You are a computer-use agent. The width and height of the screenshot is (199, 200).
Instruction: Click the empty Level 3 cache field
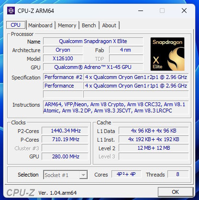pyautogui.click(x=154, y=156)
